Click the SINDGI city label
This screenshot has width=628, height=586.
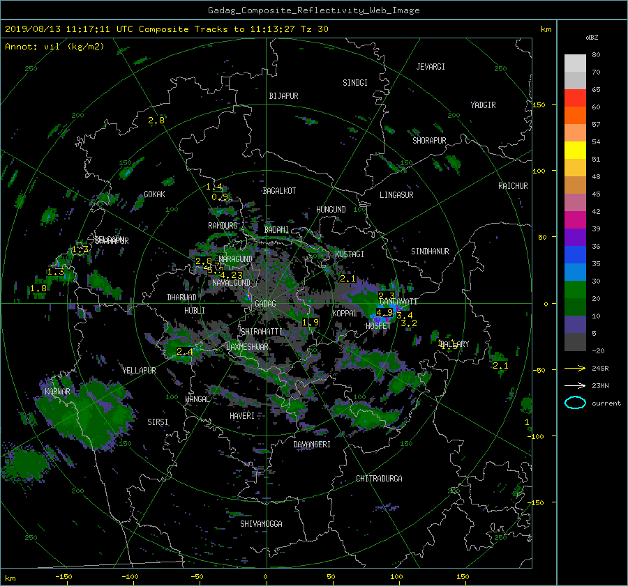coord(355,83)
